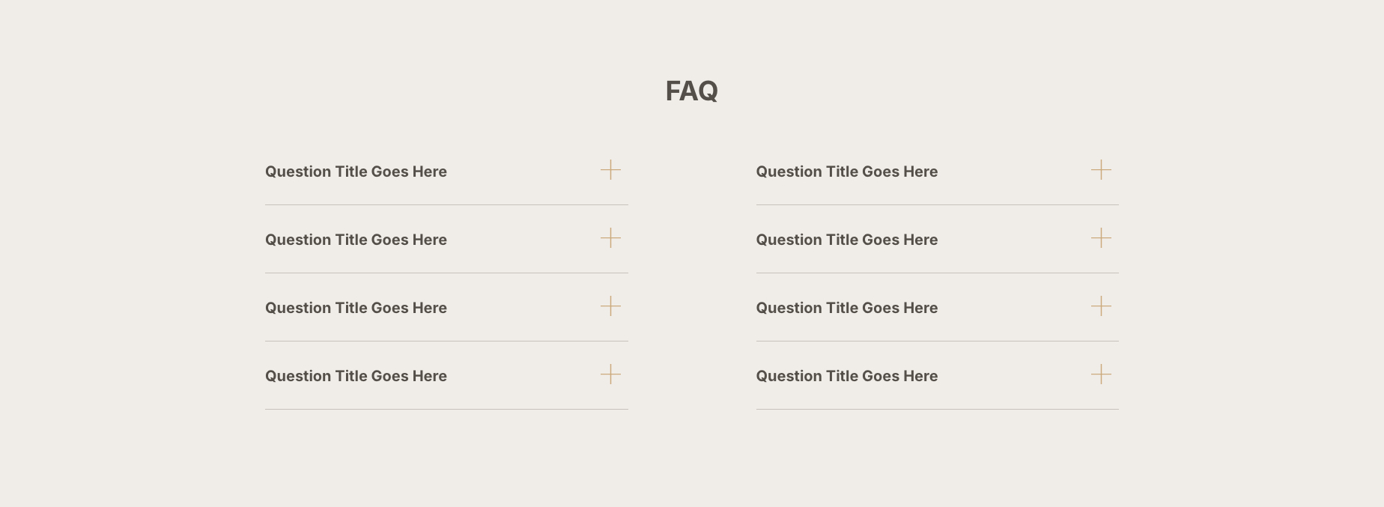Click the plus icon of the second right-column question

click(1101, 238)
